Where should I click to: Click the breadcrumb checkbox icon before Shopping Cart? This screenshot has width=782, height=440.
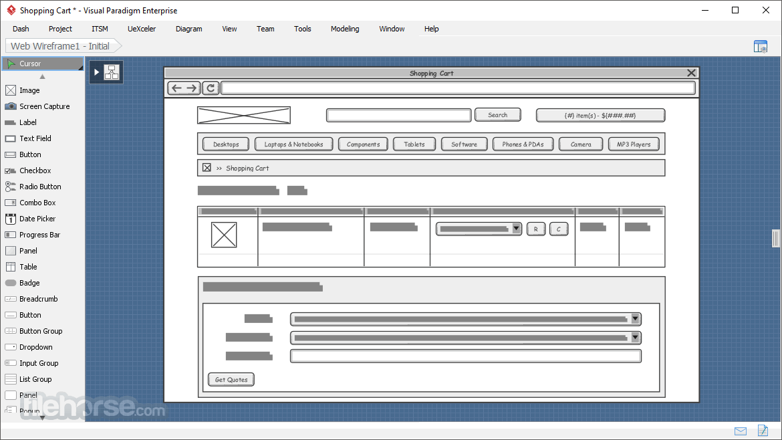click(207, 168)
